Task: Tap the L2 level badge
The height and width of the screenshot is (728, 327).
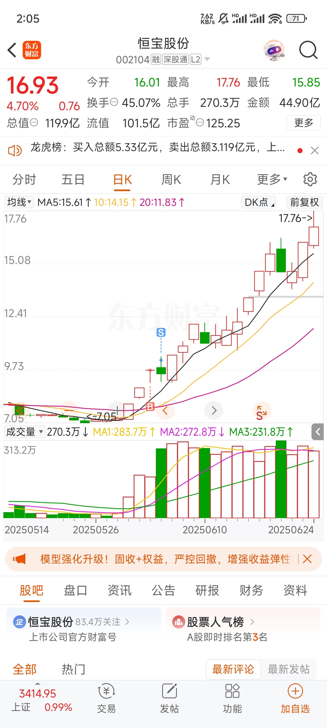Action: click(195, 59)
